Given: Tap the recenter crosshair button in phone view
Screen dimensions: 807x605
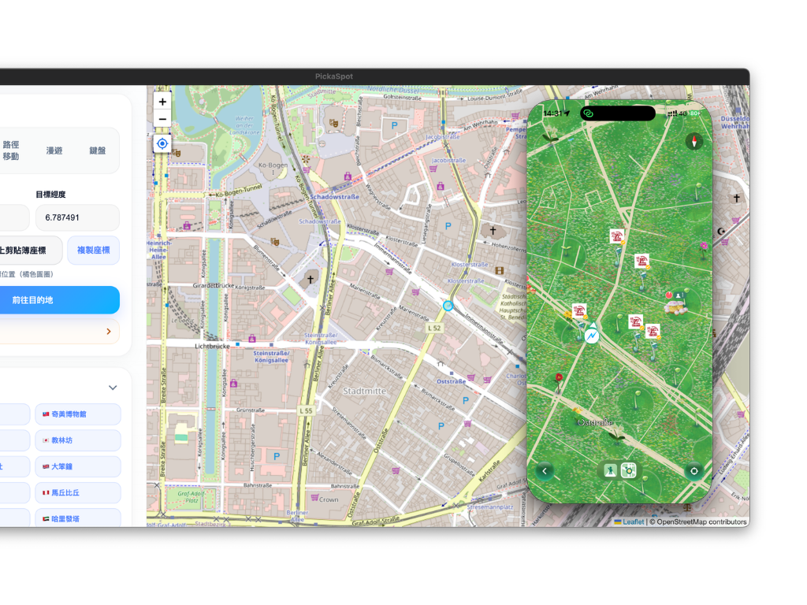Looking at the screenshot, I should tap(694, 471).
